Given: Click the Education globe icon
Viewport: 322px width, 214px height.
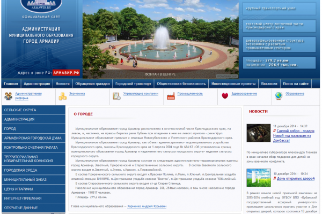Looking at the screenshot, I should point(279,96).
